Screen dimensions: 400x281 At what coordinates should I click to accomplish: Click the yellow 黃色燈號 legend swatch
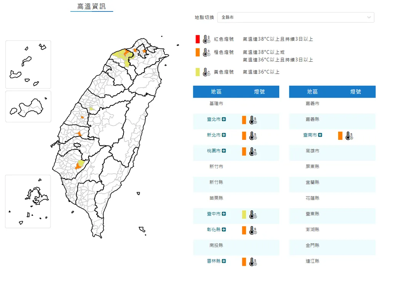(x=198, y=72)
